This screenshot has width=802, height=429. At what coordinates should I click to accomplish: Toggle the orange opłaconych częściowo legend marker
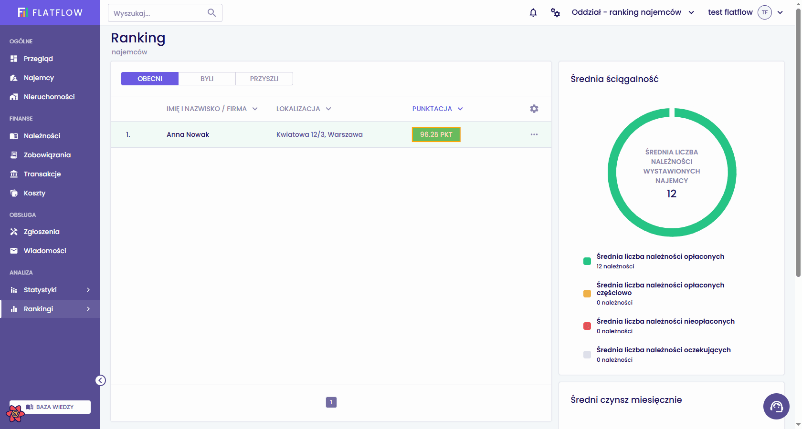tap(587, 294)
